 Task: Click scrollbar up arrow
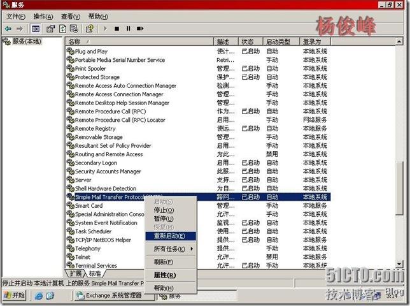point(399,41)
